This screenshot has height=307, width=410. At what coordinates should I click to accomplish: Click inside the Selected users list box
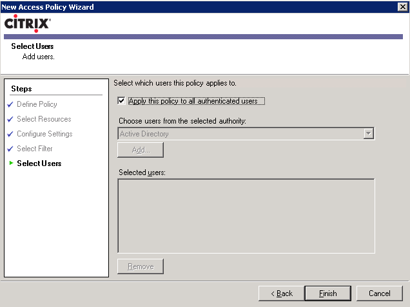click(x=246, y=216)
